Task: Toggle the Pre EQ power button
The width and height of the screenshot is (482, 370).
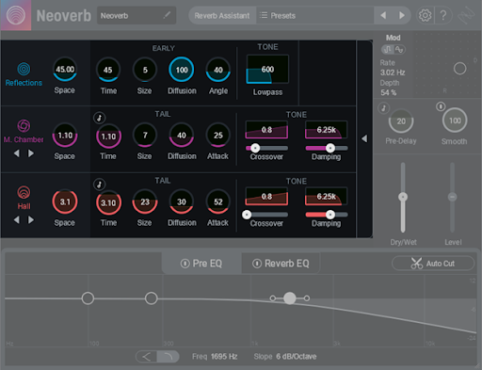Action: coord(185,264)
